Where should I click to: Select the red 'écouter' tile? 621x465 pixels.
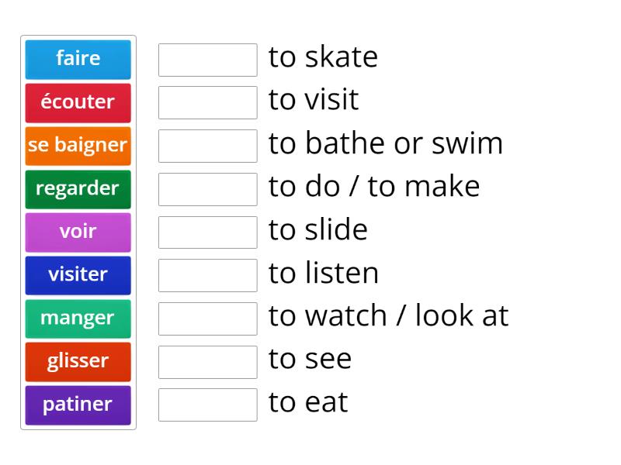pos(78,102)
